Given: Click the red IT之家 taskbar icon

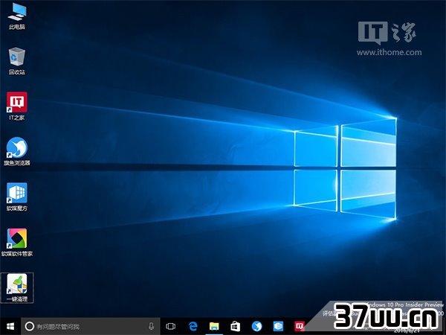Looking at the screenshot, I should (x=300, y=326).
